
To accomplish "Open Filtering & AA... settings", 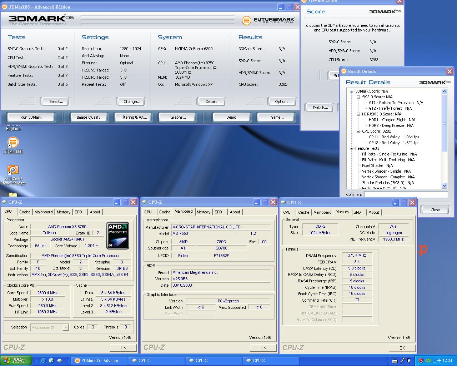I will coord(134,117).
